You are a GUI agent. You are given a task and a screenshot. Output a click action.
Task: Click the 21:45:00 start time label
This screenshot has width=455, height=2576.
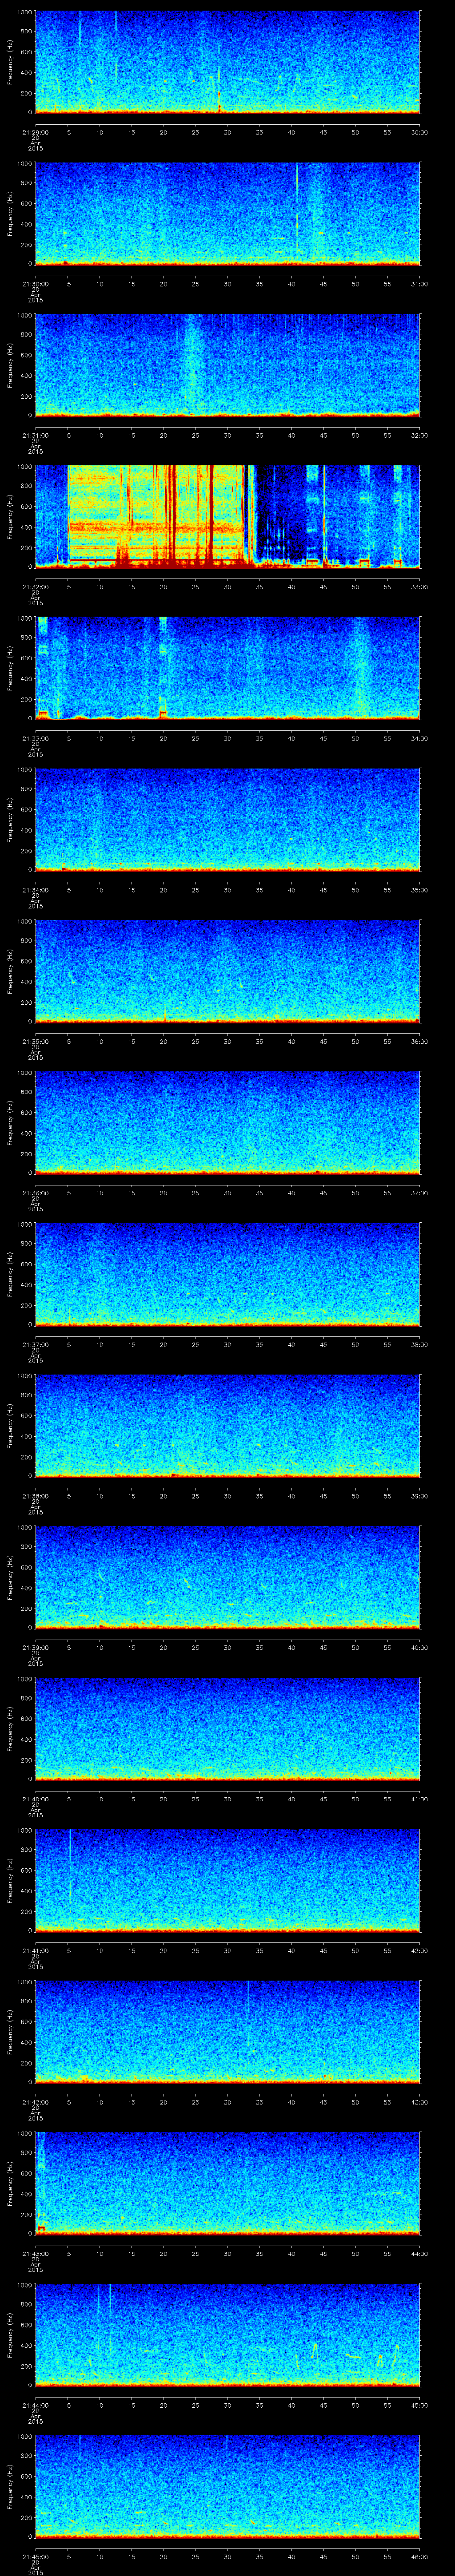[35, 2556]
